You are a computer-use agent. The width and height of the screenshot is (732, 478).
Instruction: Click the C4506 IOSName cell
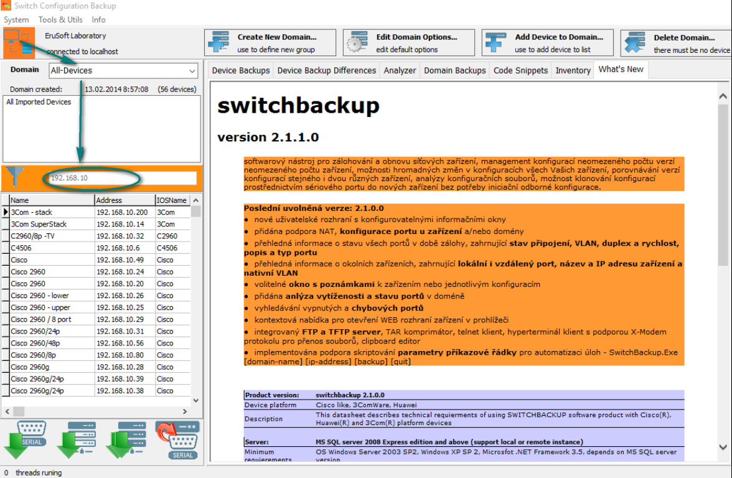[173, 248]
